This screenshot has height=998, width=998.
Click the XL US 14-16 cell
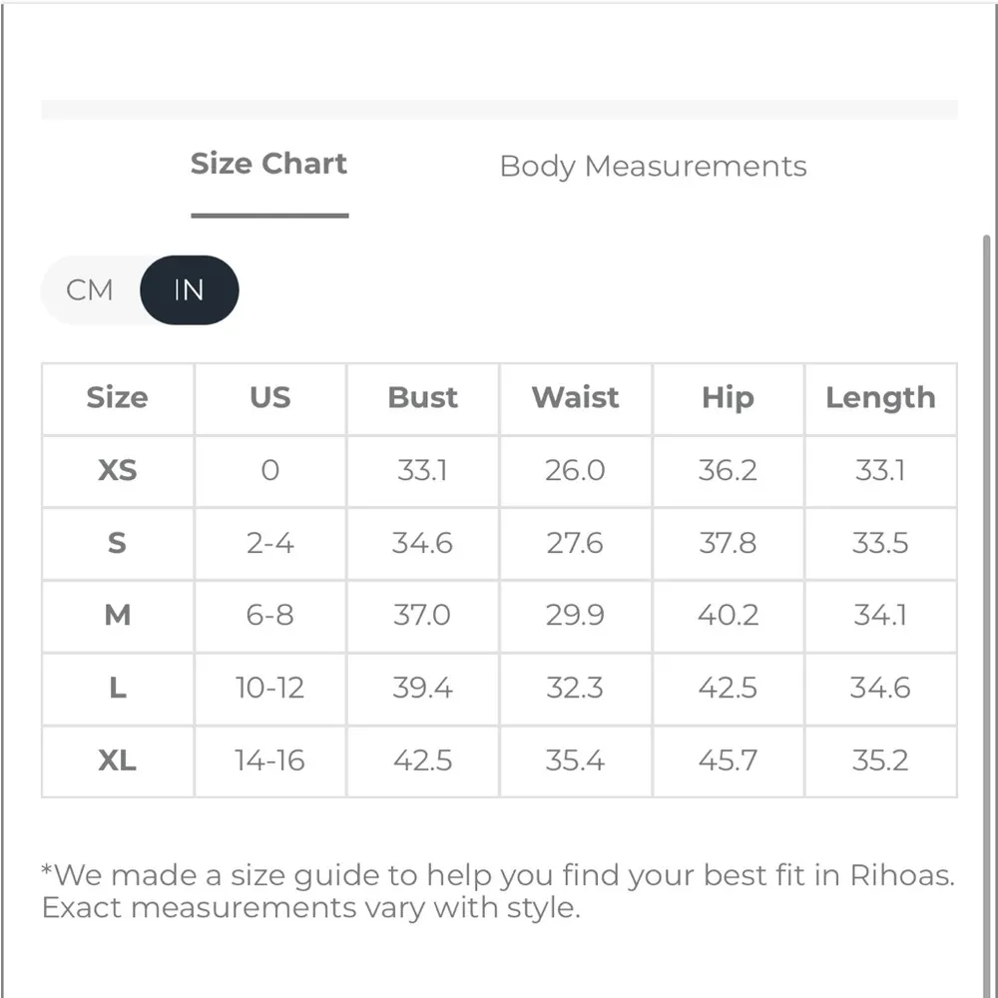269,760
